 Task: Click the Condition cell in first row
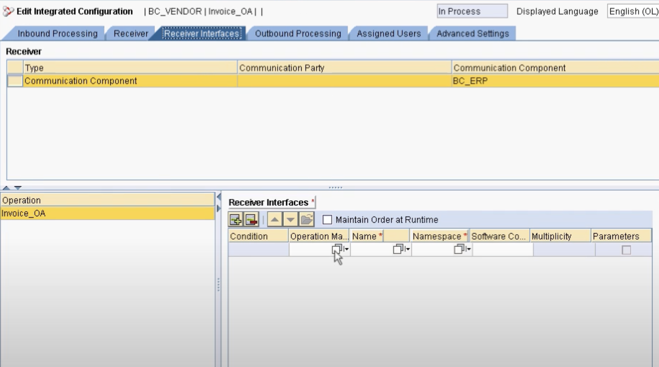coord(258,250)
